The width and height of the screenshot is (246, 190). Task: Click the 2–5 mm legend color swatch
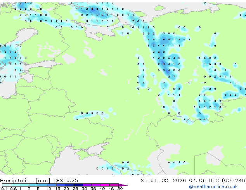(33, 185)
